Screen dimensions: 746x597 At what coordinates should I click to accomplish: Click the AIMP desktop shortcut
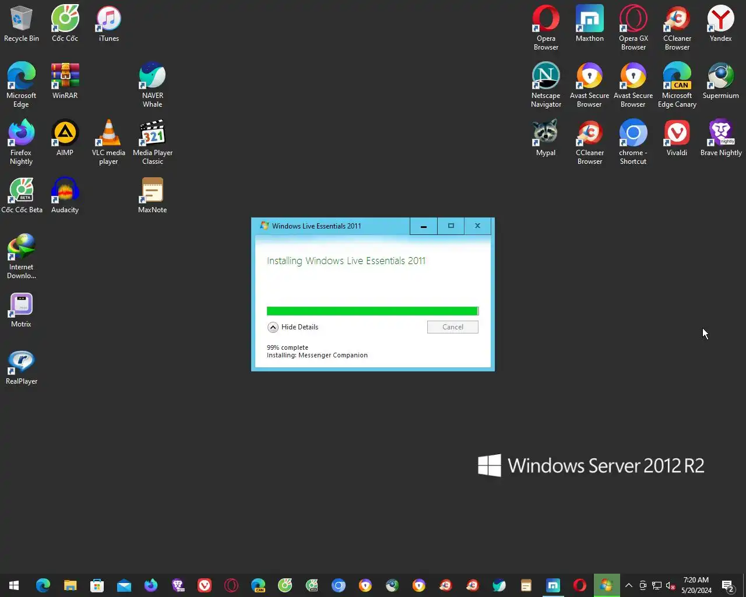coord(65,138)
